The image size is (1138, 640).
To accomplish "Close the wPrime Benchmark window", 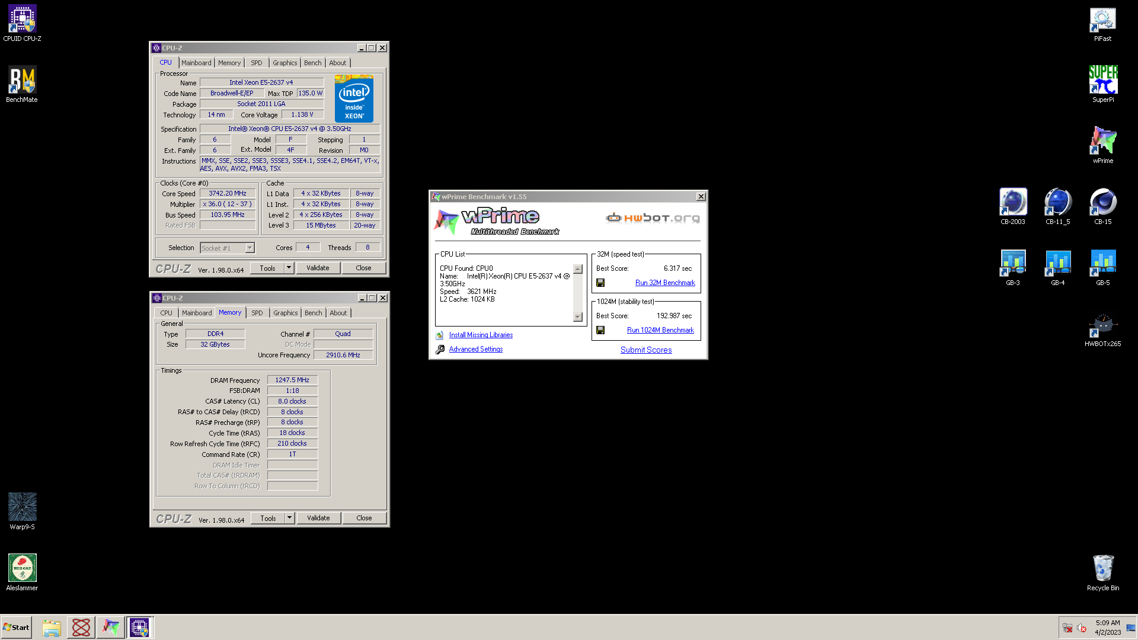I will tap(701, 197).
